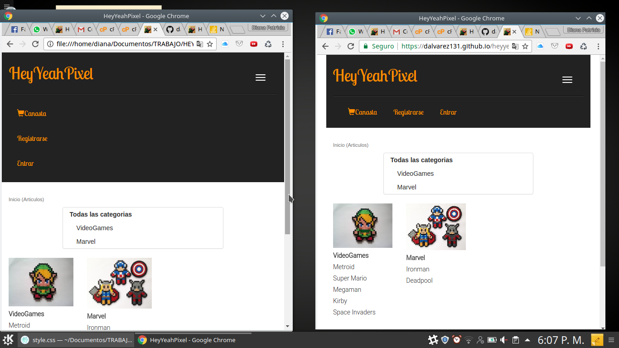Click Entrar link in left window
Viewport: 619px width, 348px height.
coord(25,163)
